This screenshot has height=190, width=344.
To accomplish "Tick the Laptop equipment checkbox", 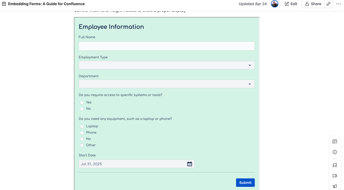I will coord(82,126).
